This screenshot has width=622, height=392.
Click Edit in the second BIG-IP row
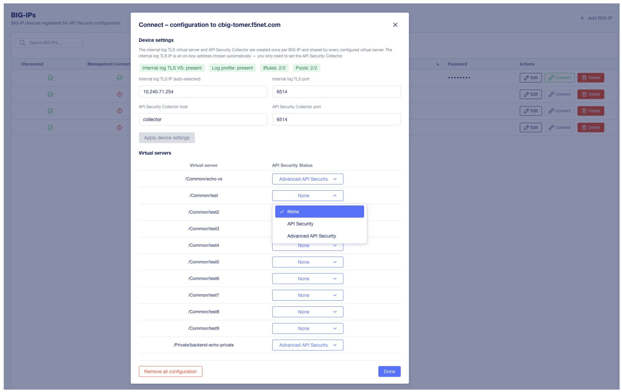coord(530,94)
